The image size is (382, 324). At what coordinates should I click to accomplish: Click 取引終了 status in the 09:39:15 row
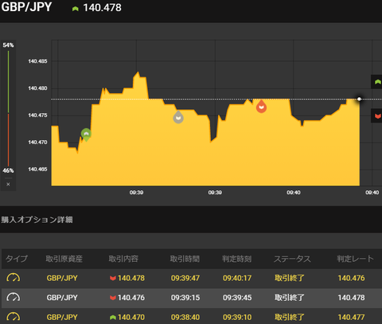point(290,298)
